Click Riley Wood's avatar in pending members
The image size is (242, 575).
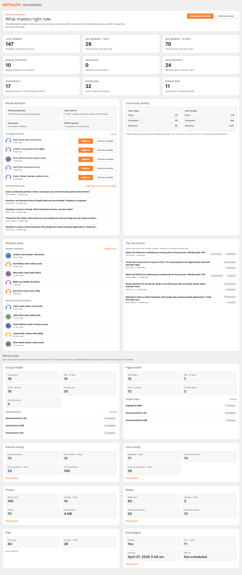pyautogui.click(x=8, y=141)
